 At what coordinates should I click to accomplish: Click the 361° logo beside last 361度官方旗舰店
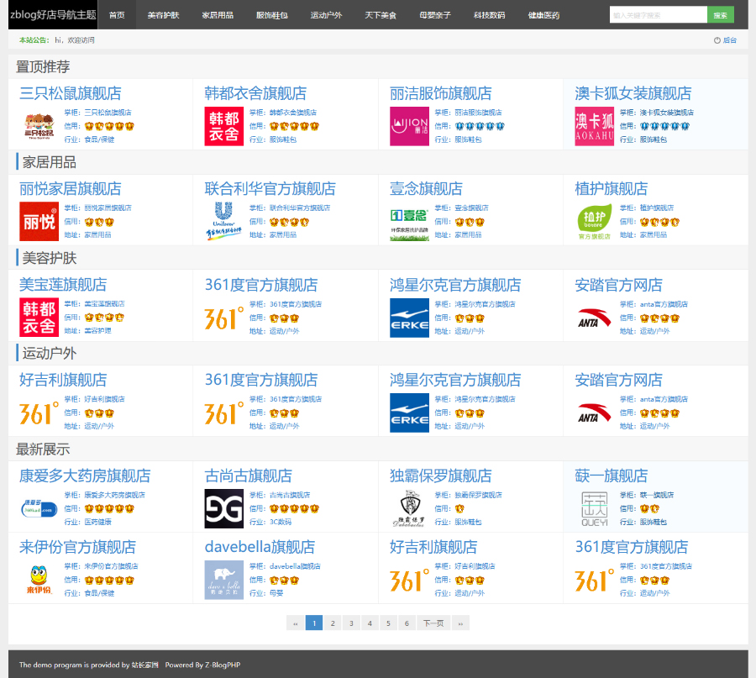[595, 580]
